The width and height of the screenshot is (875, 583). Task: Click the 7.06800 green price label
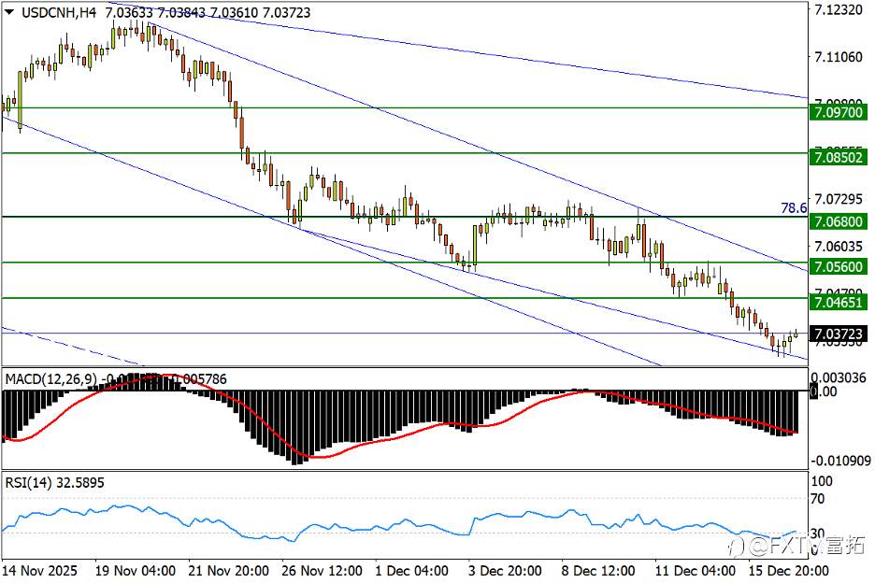(x=839, y=221)
